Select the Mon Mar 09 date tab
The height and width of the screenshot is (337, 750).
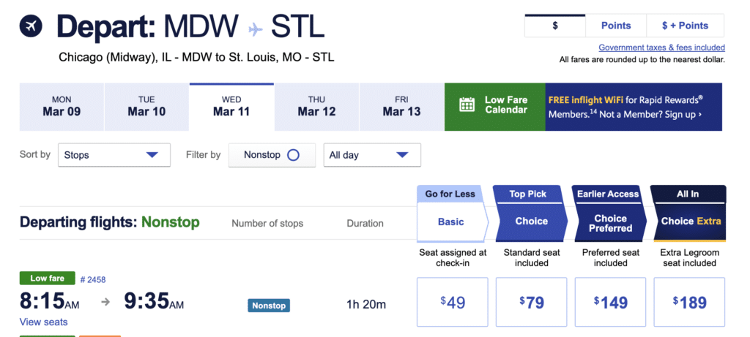62,107
